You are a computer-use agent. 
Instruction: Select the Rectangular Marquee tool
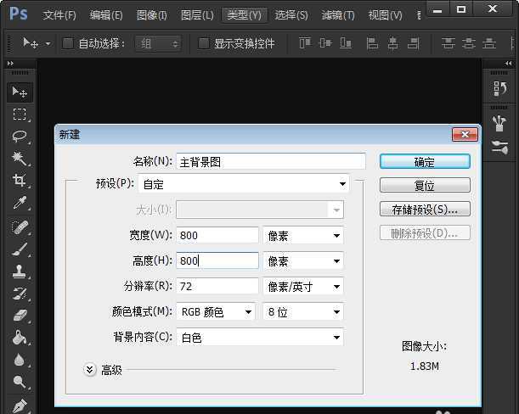pyautogui.click(x=20, y=114)
